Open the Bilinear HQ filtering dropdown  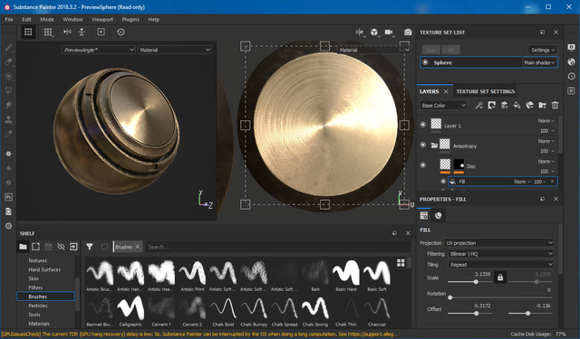click(501, 253)
